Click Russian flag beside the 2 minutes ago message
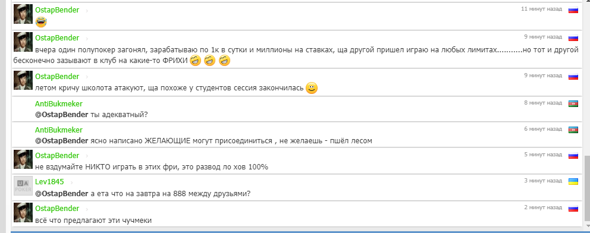The height and width of the screenshot is (233, 590). point(573,209)
